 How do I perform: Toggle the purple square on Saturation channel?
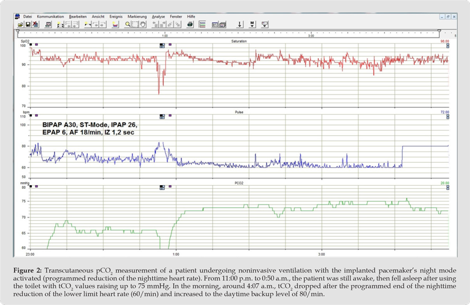pyautogui.click(x=37, y=44)
